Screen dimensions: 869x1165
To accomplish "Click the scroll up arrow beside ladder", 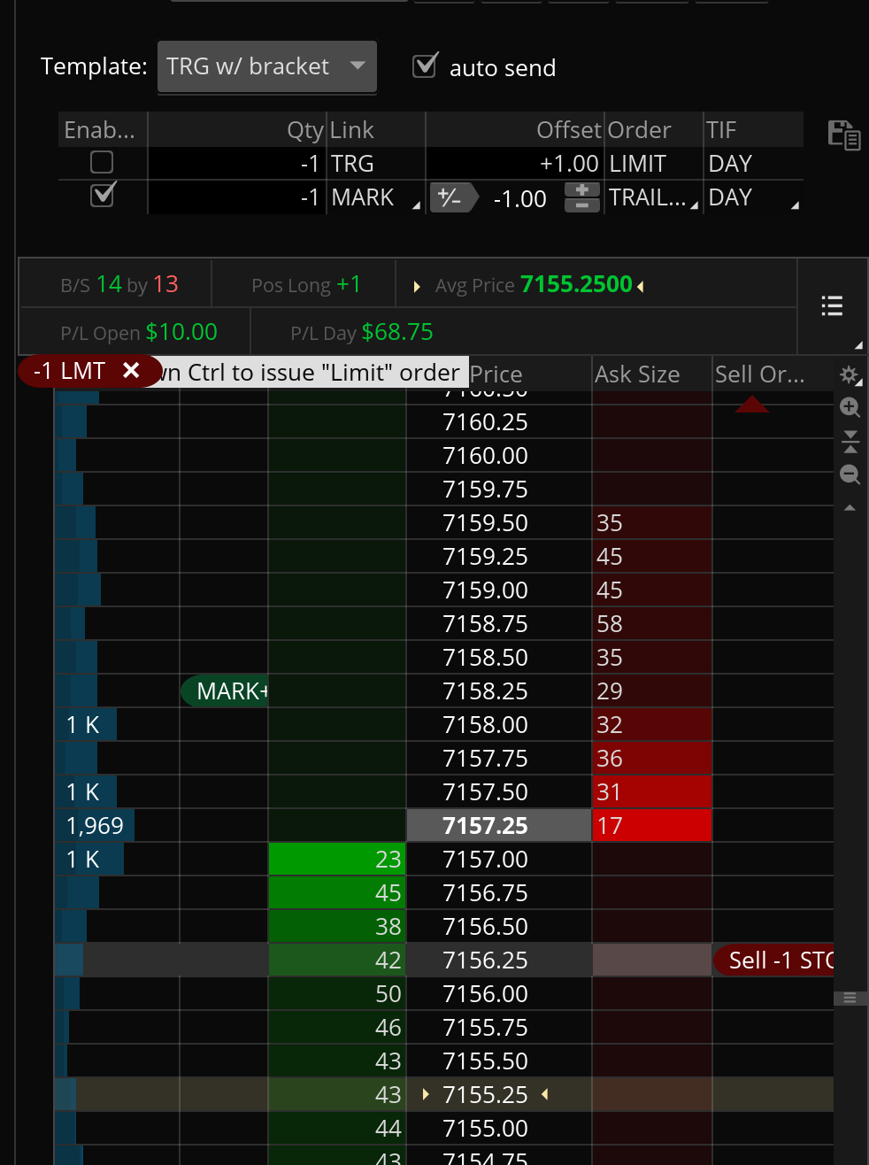I will pyautogui.click(x=850, y=508).
